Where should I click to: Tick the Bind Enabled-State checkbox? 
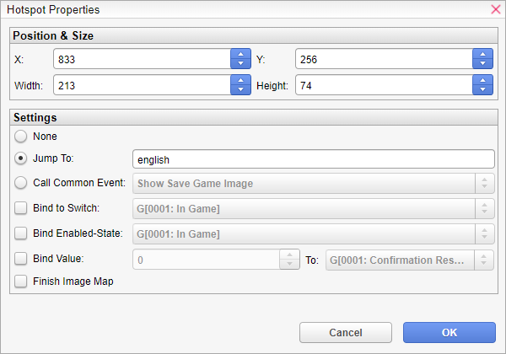click(x=21, y=233)
